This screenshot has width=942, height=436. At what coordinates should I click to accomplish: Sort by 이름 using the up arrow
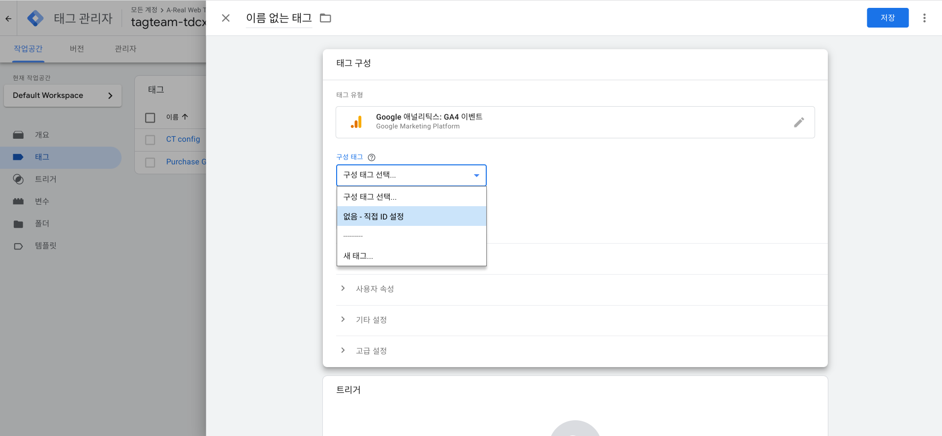(185, 117)
